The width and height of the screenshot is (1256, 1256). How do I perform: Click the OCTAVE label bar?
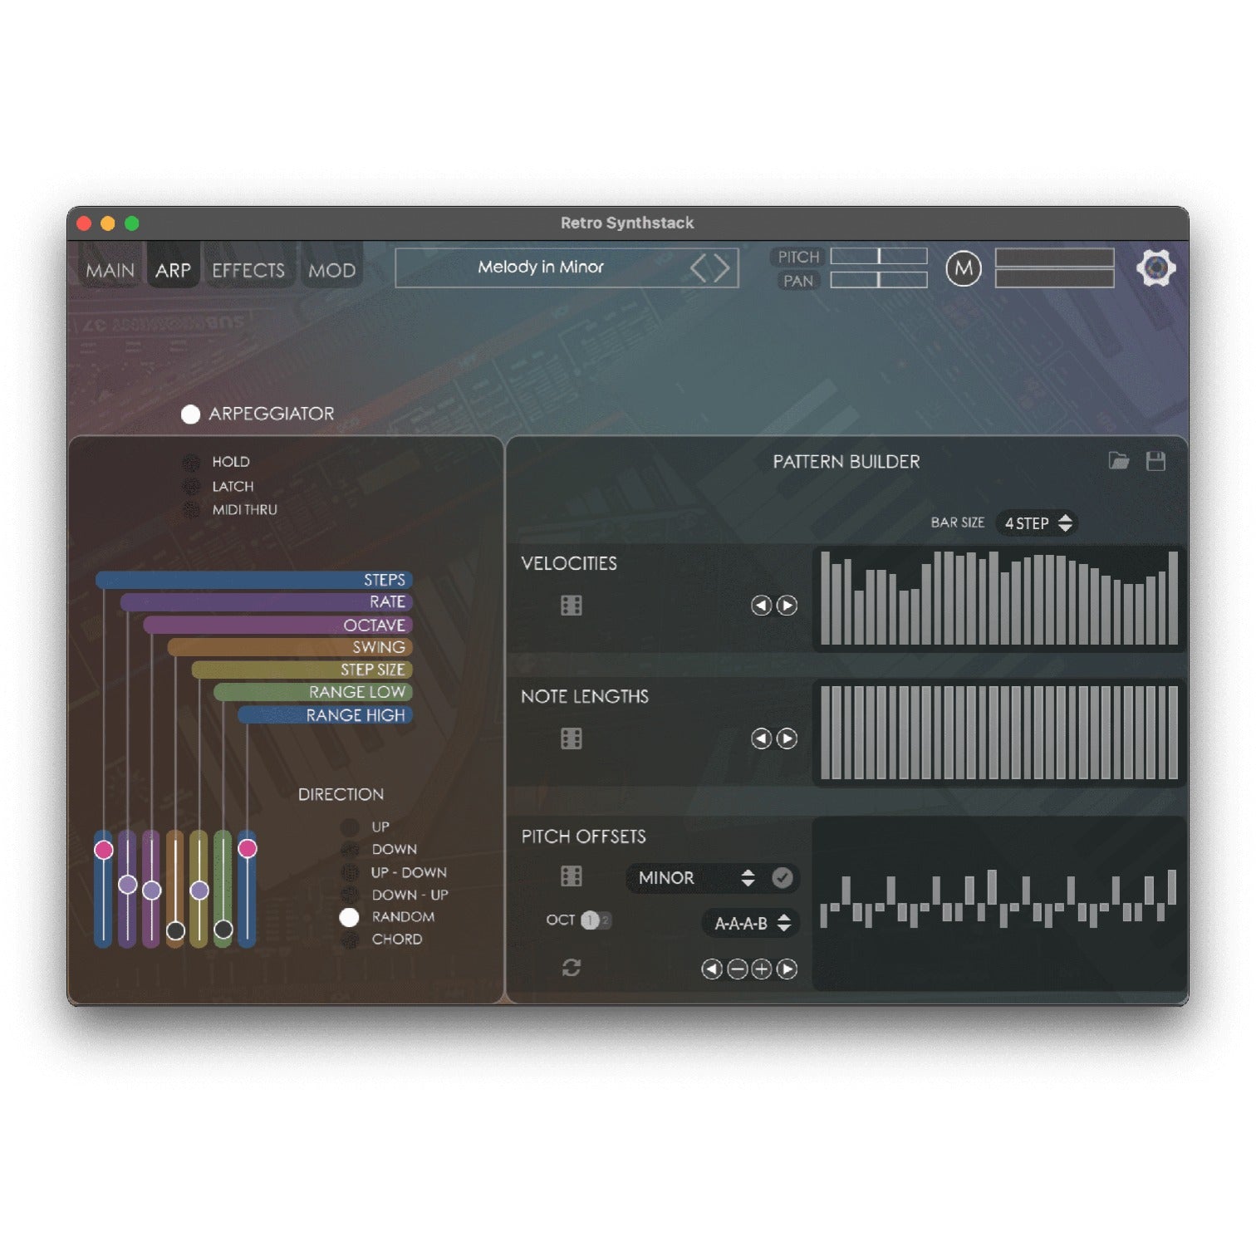tap(278, 625)
